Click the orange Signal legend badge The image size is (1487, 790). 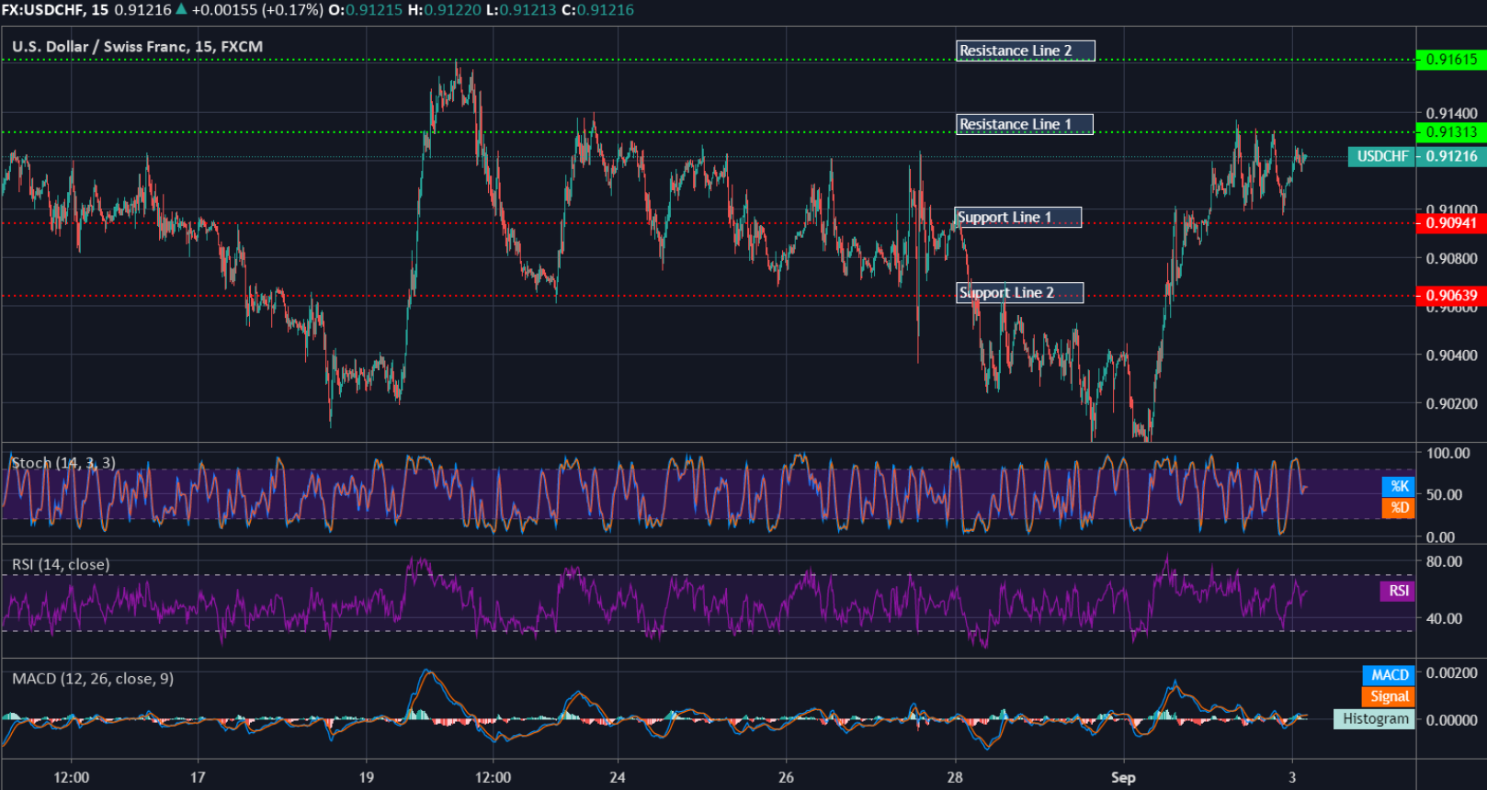tap(1389, 697)
